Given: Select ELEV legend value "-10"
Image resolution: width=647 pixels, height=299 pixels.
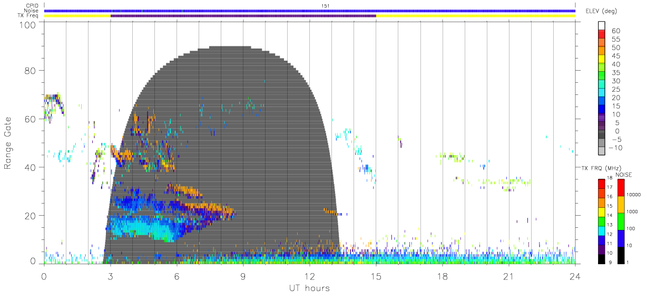Looking at the screenshot, I should [x=615, y=148].
